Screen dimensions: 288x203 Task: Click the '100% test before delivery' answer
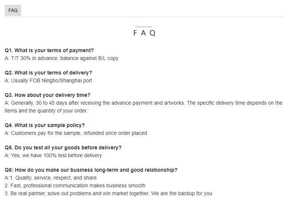click(53, 155)
